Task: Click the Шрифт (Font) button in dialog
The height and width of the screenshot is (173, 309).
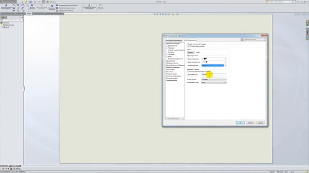Action: click(191, 52)
